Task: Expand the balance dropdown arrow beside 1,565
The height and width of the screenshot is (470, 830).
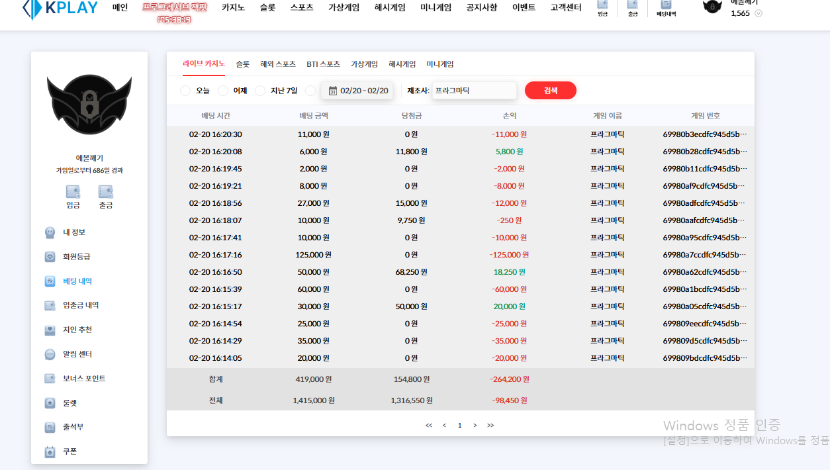Action: click(x=759, y=13)
